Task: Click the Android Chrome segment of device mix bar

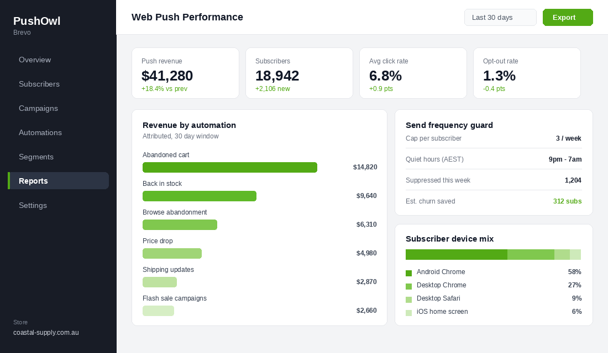Action: point(457,254)
